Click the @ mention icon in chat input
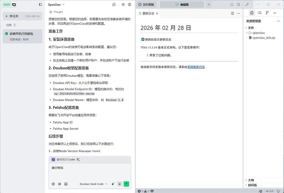Screen dimensions: 284x193 pyautogui.click(x=53, y=184)
